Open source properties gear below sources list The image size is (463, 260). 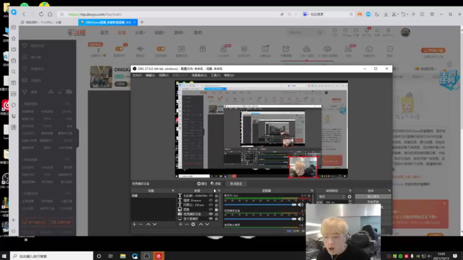click(x=193, y=224)
